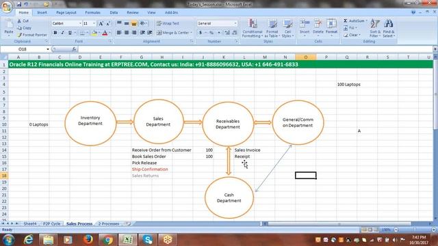Toggle Italic formatting
This screenshot has height=246, width=438.
[x=62, y=33]
